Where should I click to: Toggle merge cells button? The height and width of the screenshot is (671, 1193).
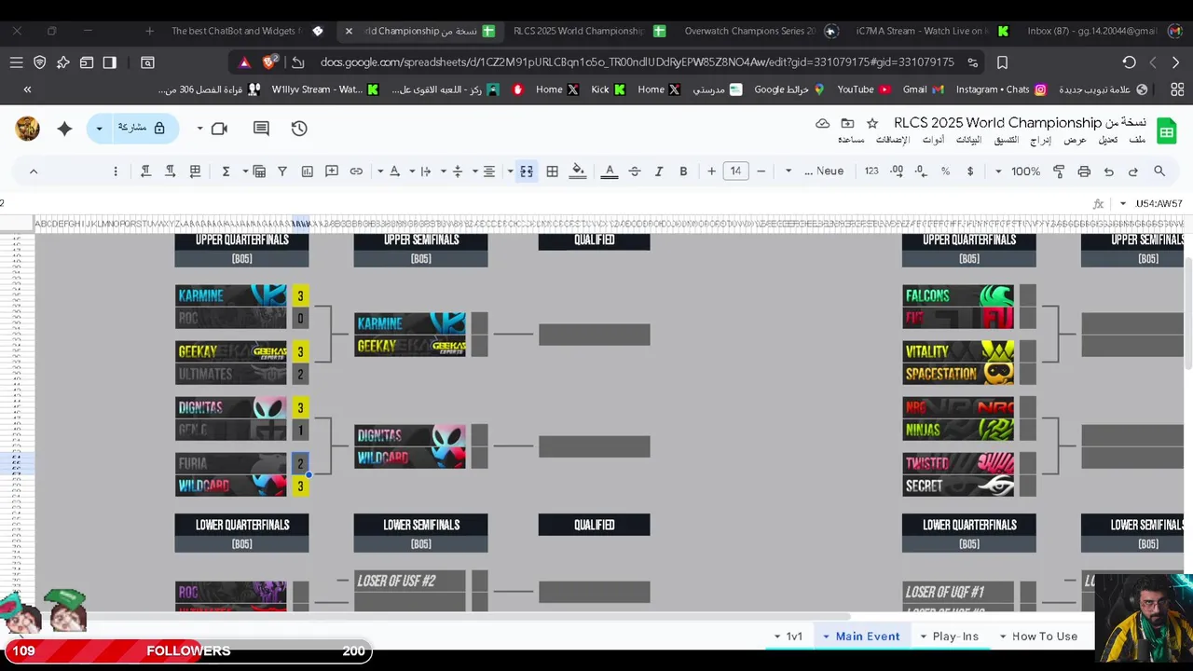(x=527, y=171)
